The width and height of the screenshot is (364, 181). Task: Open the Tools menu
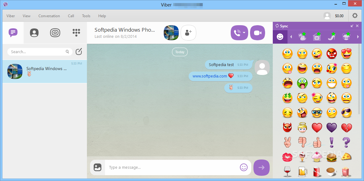coord(86,16)
